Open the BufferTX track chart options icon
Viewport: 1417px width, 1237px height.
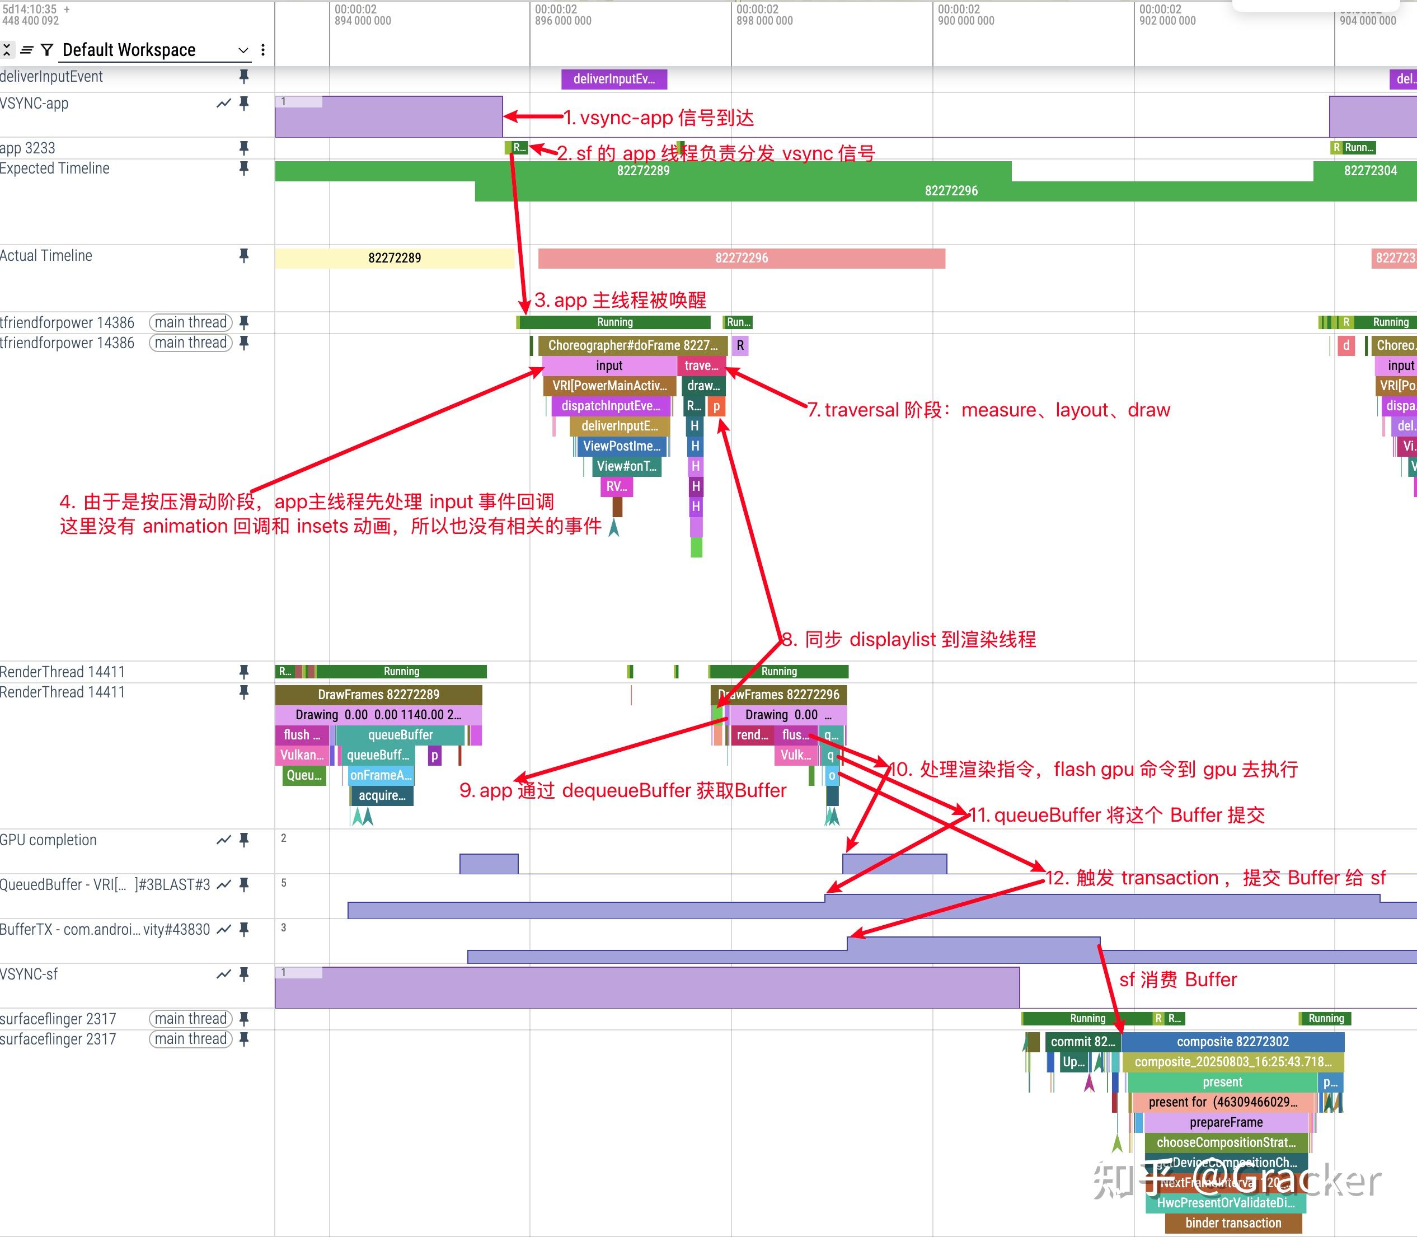click(x=223, y=930)
